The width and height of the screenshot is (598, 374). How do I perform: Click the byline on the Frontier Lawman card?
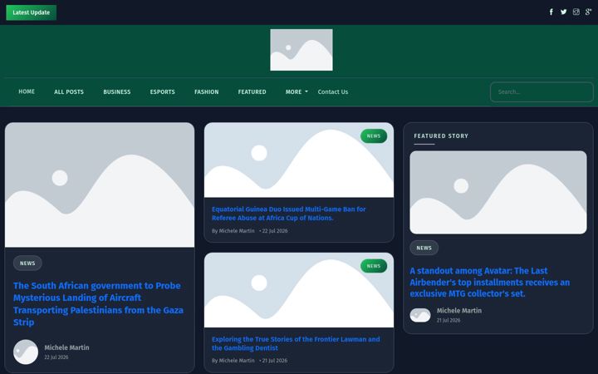(x=233, y=361)
